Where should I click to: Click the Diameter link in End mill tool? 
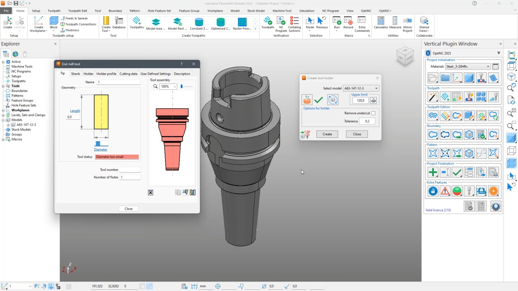101,150
